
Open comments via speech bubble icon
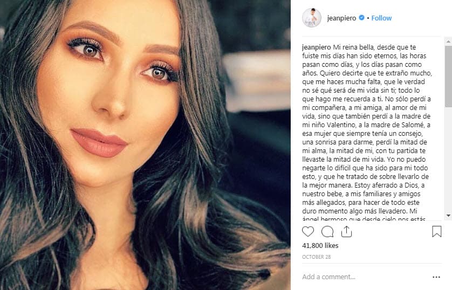tap(327, 232)
